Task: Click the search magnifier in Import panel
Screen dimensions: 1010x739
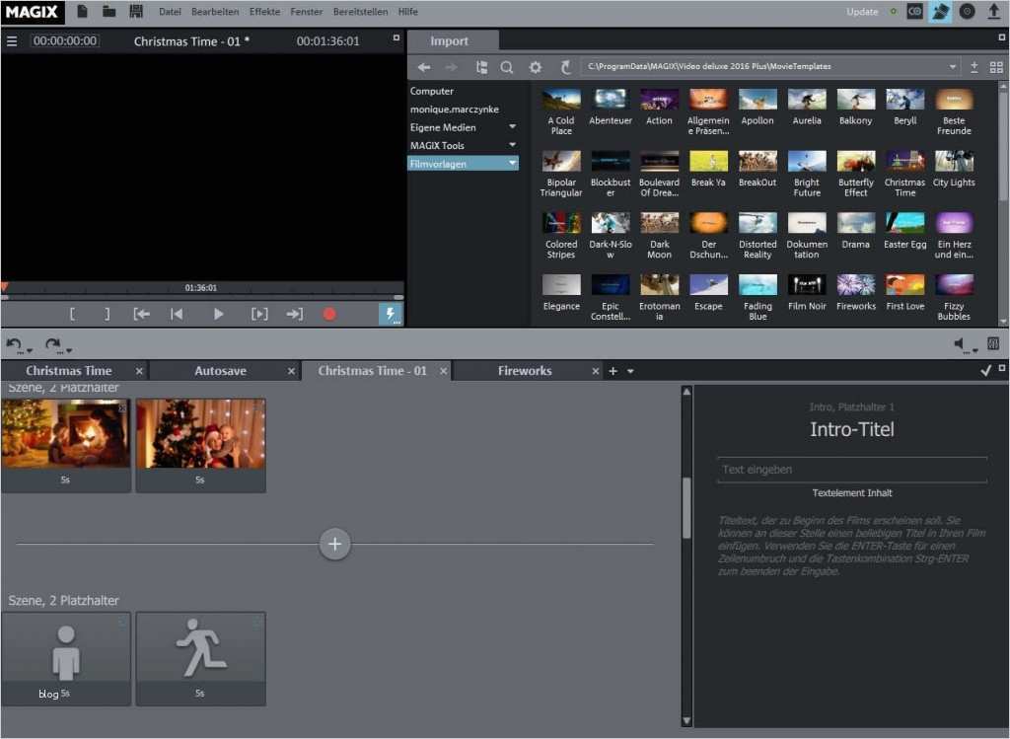Action: (506, 67)
